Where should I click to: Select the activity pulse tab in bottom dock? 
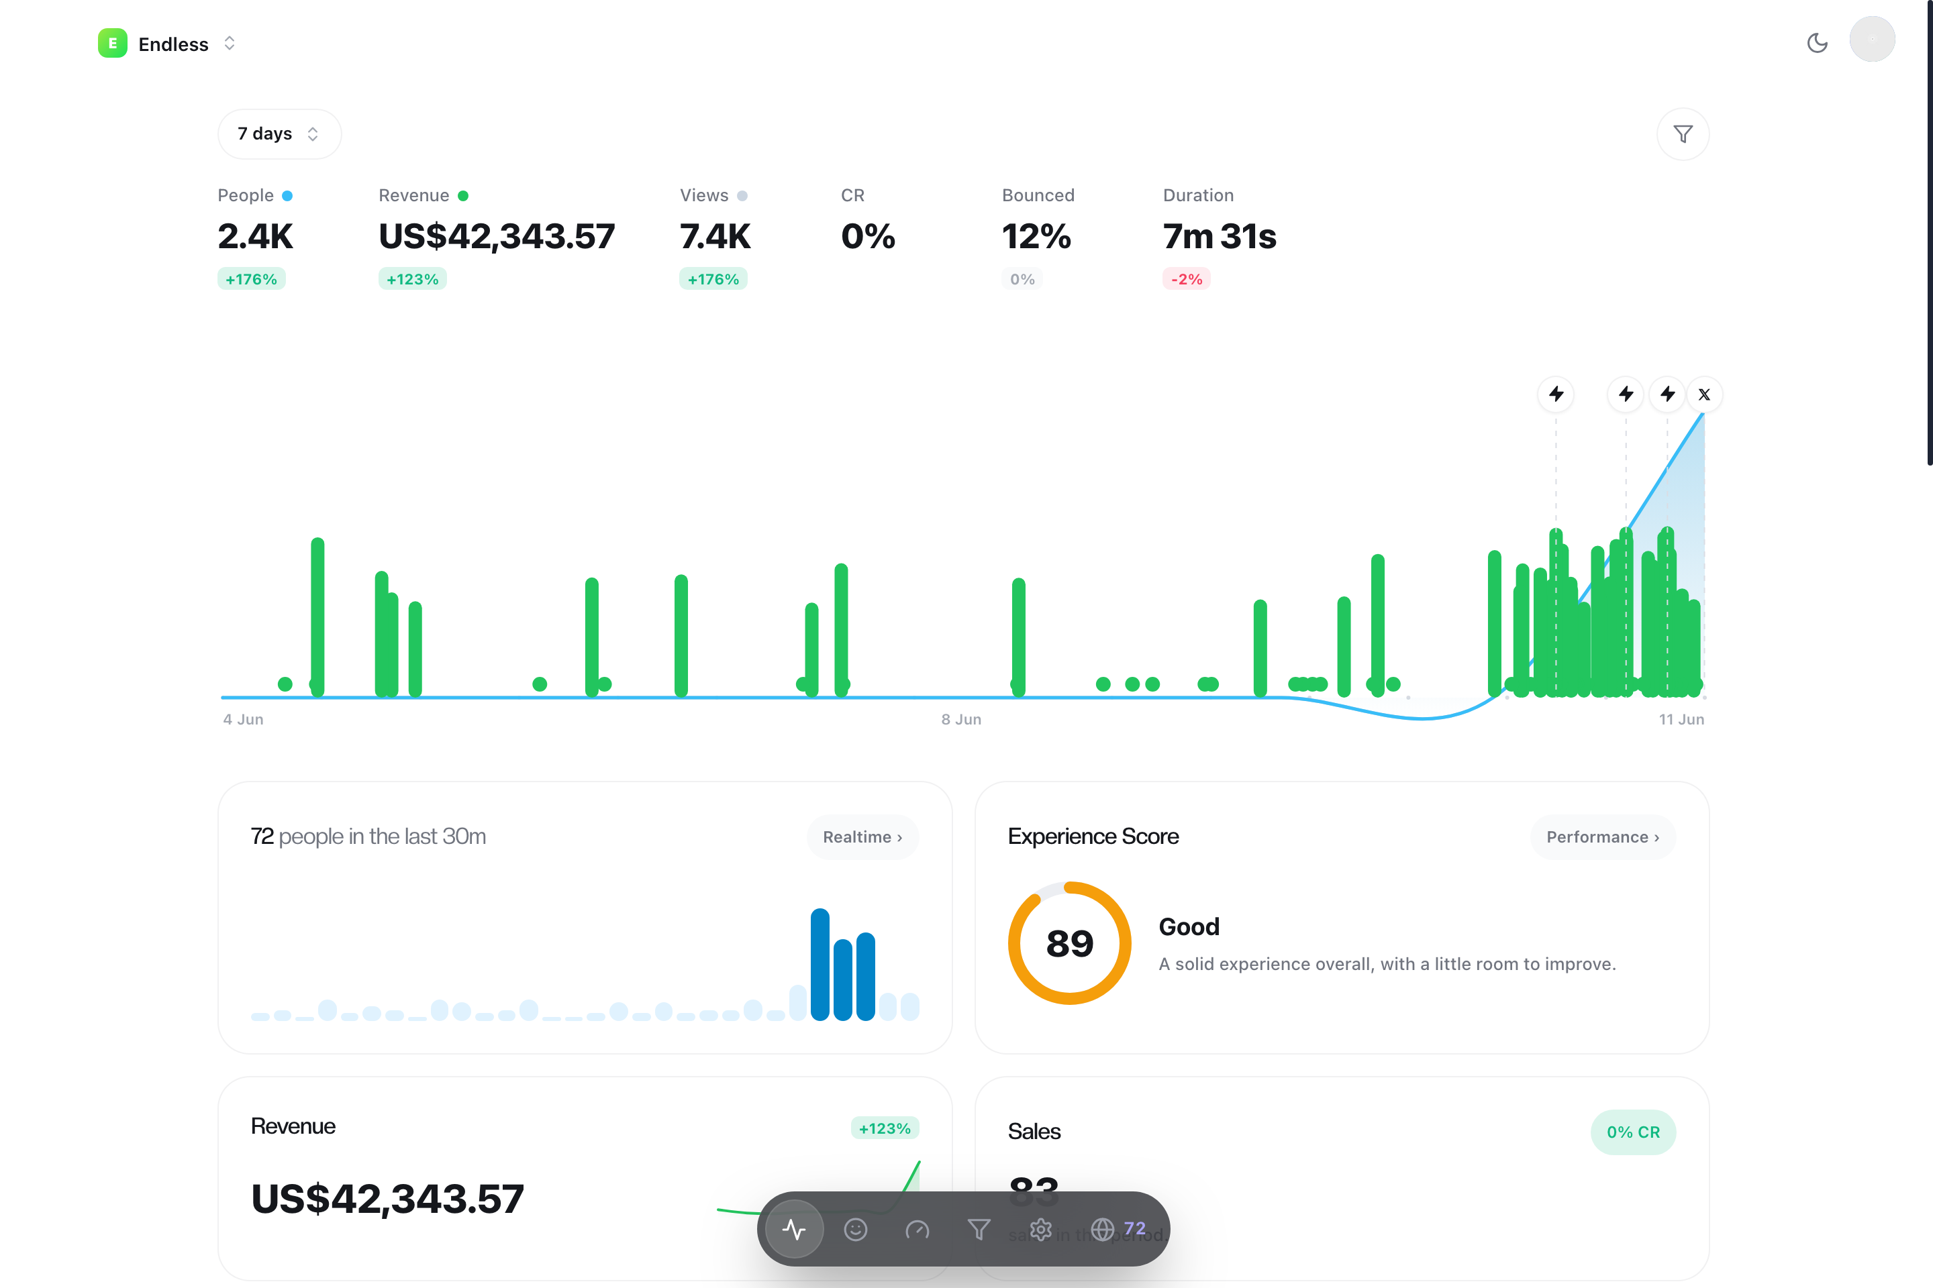coord(794,1229)
